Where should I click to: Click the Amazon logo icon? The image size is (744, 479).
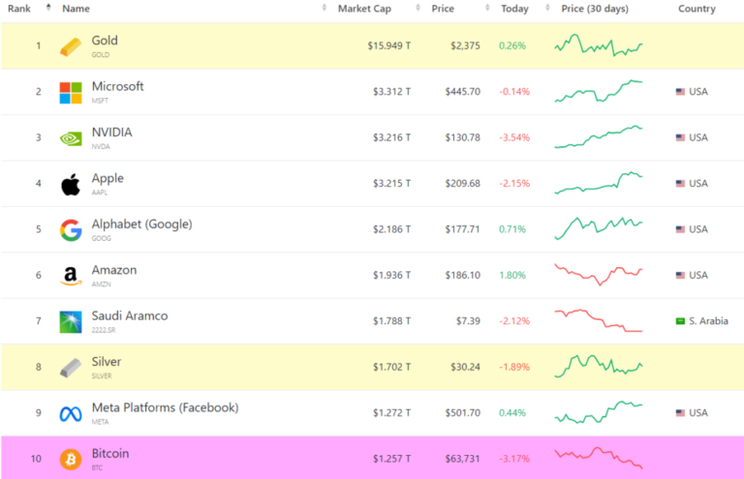71,276
